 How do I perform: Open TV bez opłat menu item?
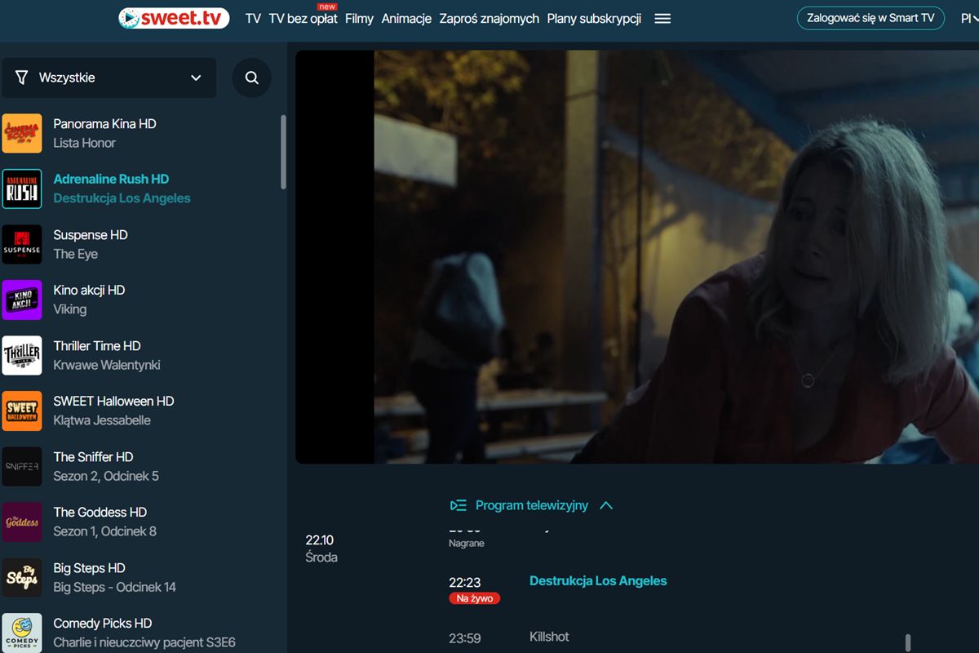303,18
